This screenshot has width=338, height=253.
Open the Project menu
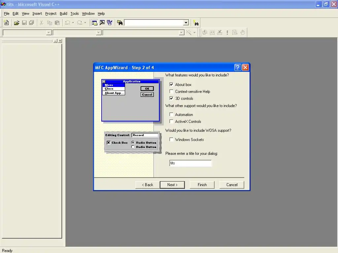tap(51, 14)
